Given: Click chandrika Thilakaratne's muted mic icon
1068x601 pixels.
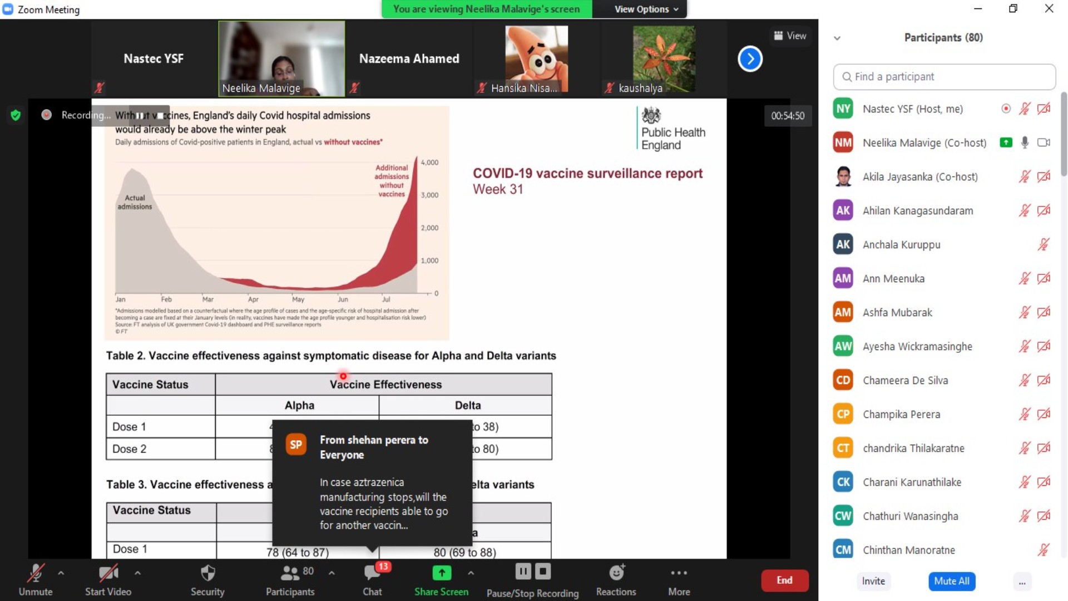Looking at the screenshot, I should tap(1025, 449).
